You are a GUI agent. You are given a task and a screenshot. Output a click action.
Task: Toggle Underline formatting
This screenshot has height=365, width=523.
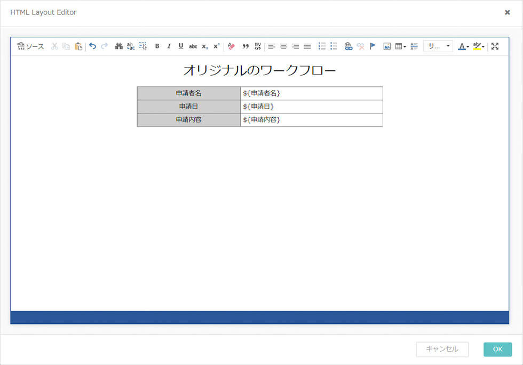click(x=181, y=46)
